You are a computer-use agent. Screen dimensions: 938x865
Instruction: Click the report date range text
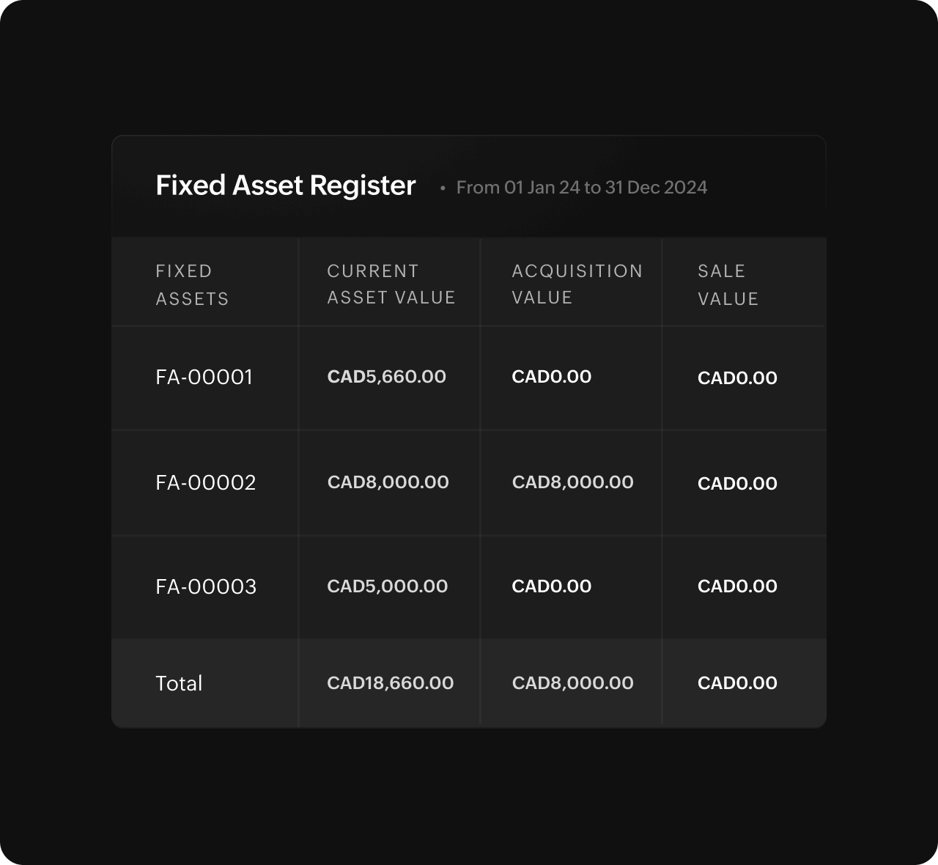(x=581, y=188)
